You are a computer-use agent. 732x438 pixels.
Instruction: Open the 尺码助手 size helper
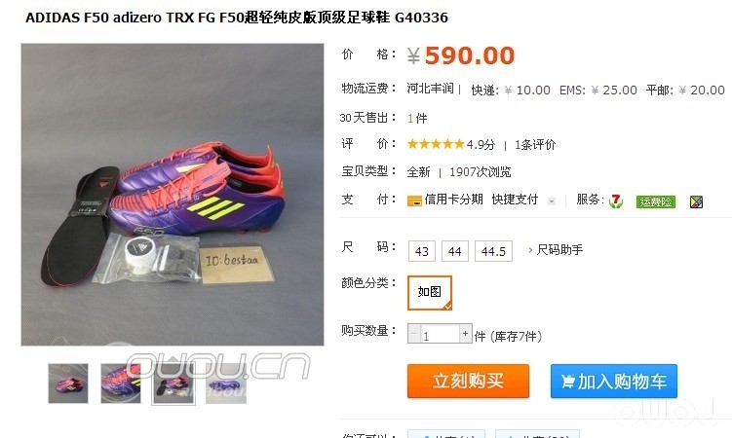[x=556, y=250]
